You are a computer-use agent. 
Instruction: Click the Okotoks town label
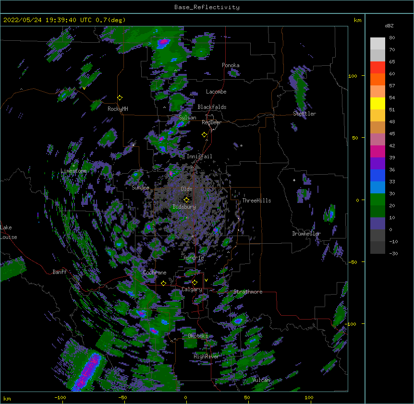point(198,336)
